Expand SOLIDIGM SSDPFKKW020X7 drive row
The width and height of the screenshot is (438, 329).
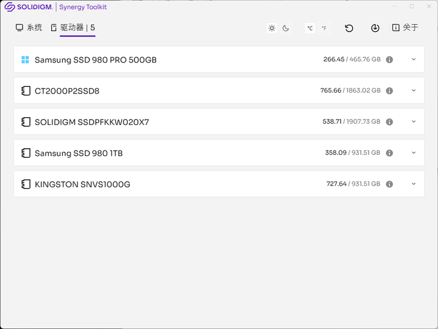tap(414, 122)
